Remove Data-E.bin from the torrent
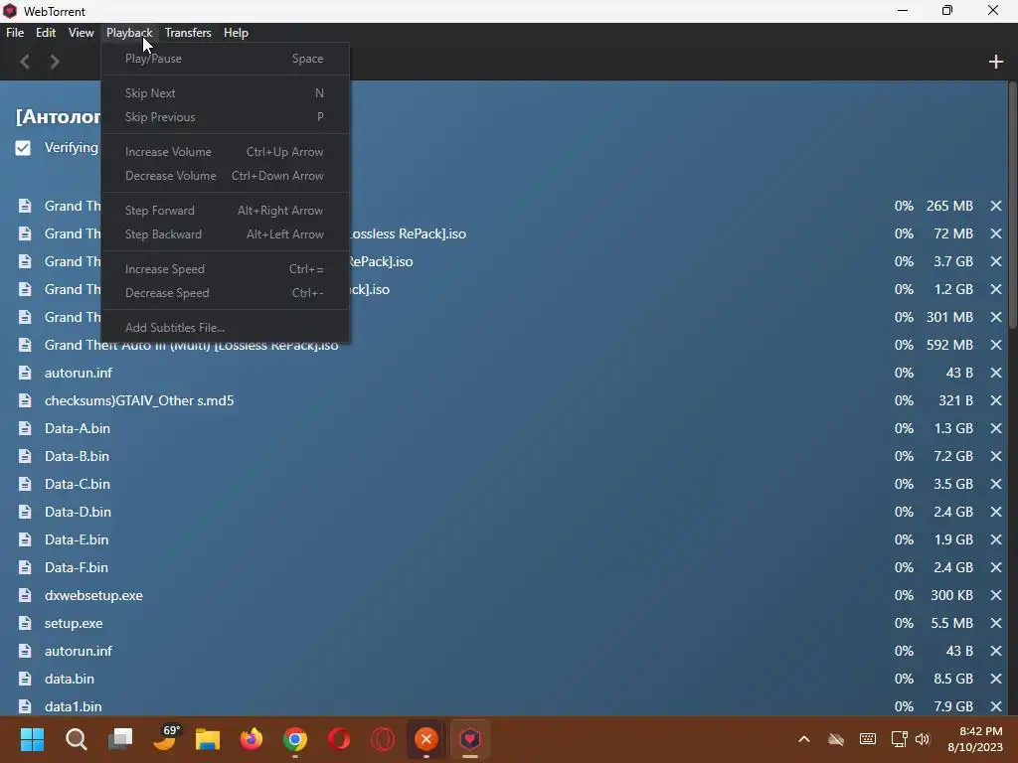This screenshot has width=1018, height=763. [x=996, y=539]
